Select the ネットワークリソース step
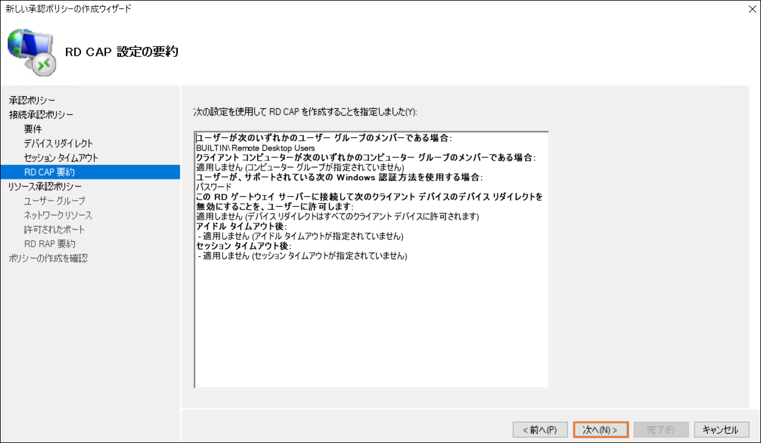This screenshot has height=443, width=761. coord(58,215)
